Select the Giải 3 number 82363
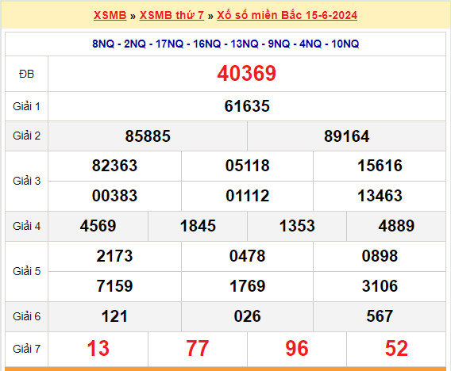The height and width of the screenshot is (371, 451). coord(114,166)
